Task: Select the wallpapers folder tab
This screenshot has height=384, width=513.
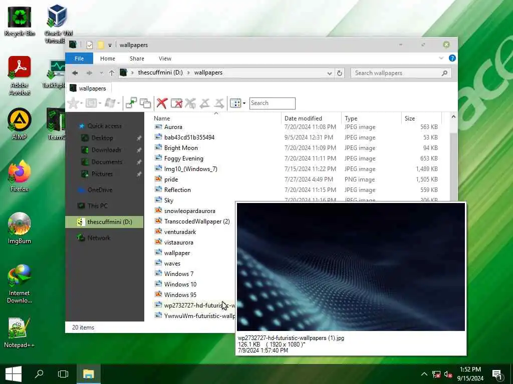Action: [88, 88]
